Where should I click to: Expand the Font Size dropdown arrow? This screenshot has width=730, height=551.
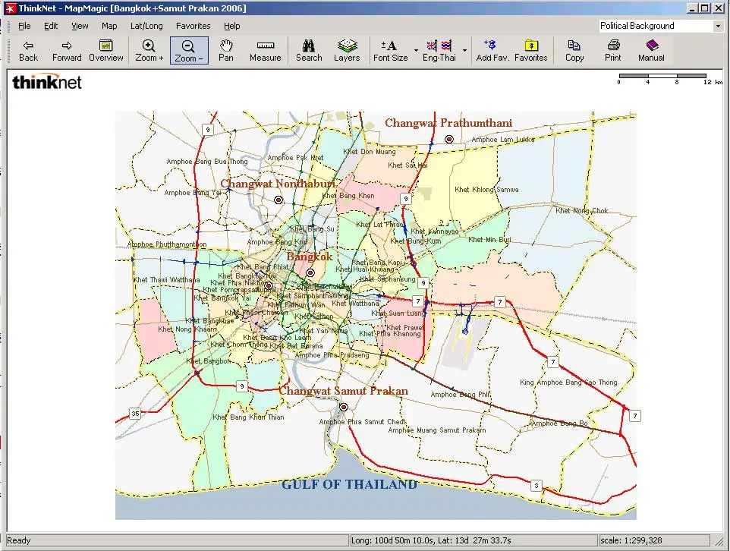416,50
